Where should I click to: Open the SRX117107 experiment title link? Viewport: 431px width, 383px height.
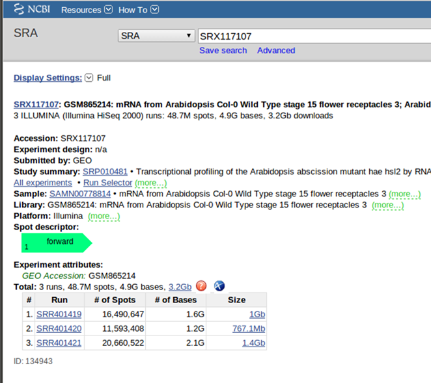point(36,105)
